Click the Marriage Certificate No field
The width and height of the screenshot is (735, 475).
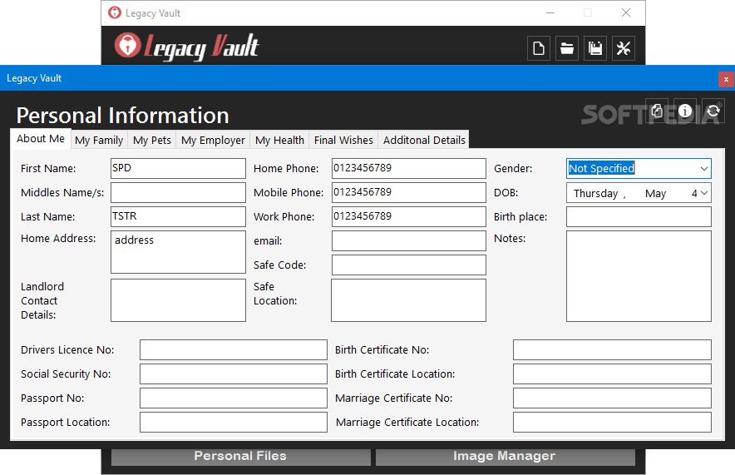tap(612, 398)
